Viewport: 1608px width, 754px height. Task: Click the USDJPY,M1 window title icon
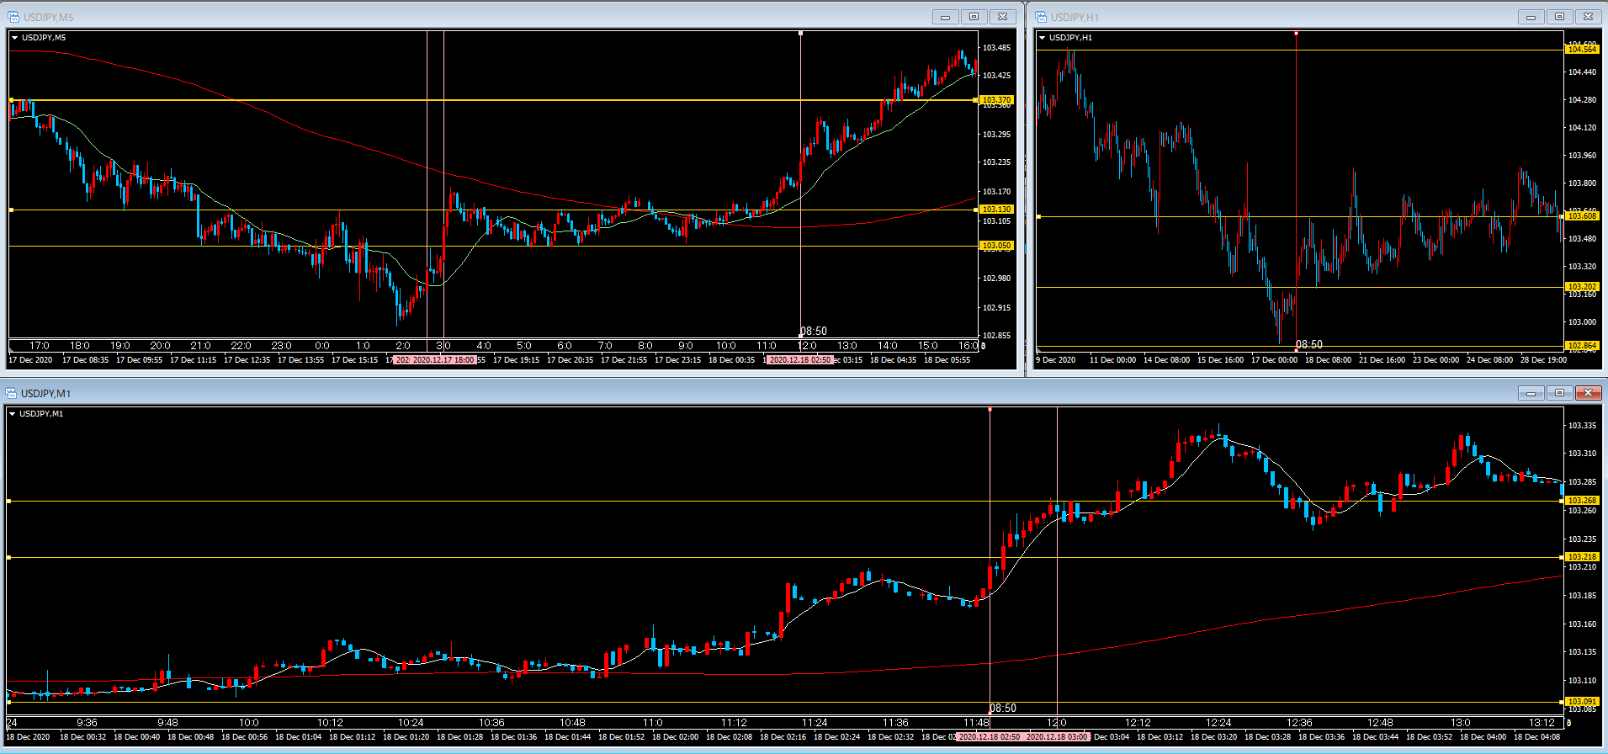point(11,393)
